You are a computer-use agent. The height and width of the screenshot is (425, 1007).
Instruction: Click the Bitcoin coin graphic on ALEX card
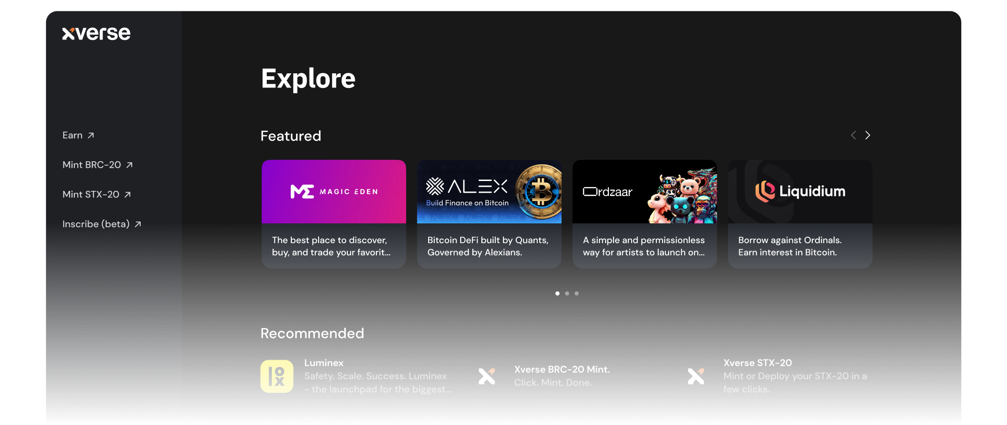pyautogui.click(x=540, y=192)
